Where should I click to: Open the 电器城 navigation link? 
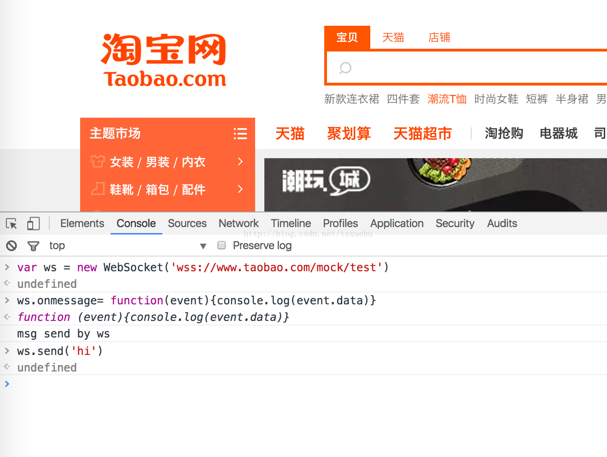(559, 133)
